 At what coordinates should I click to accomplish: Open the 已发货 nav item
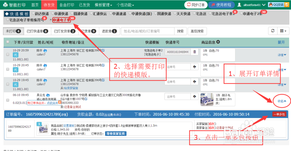84,5
